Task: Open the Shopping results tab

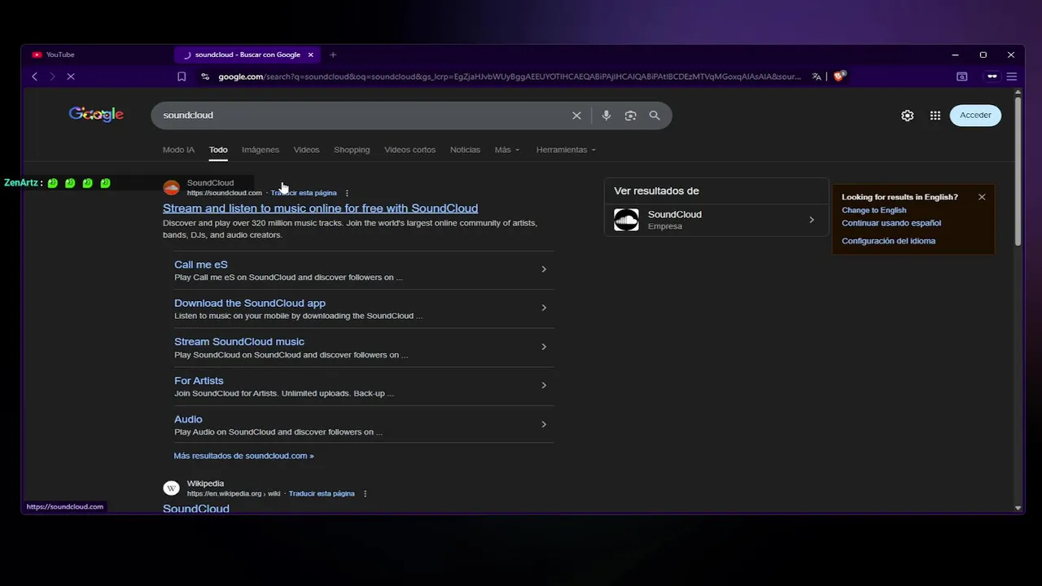Action: [x=352, y=150]
